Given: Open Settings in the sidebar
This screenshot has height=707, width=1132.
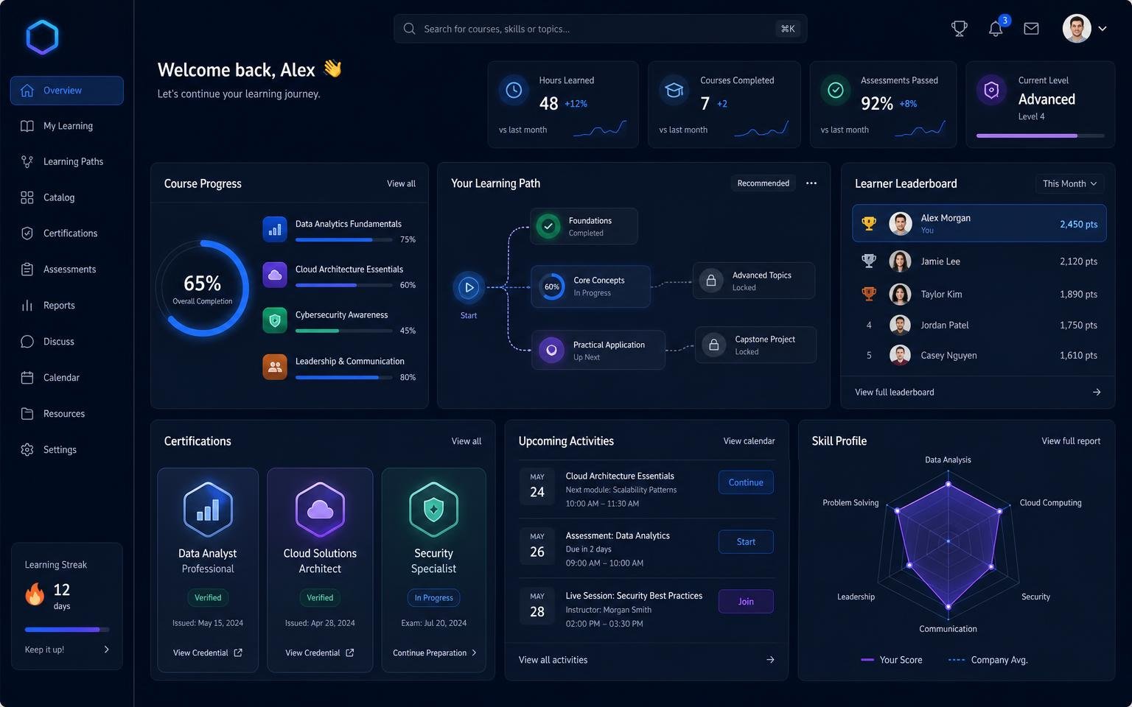Looking at the screenshot, I should [x=67, y=449].
